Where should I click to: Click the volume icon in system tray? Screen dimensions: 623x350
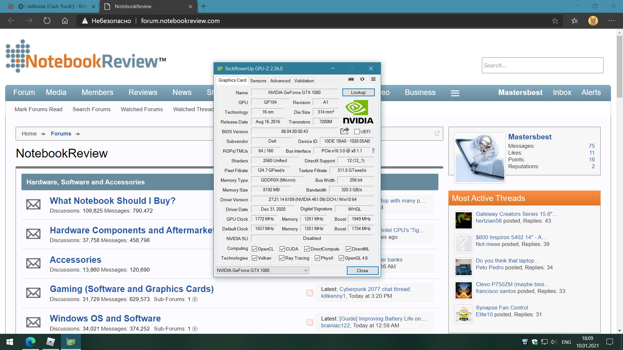pyautogui.click(x=554, y=342)
